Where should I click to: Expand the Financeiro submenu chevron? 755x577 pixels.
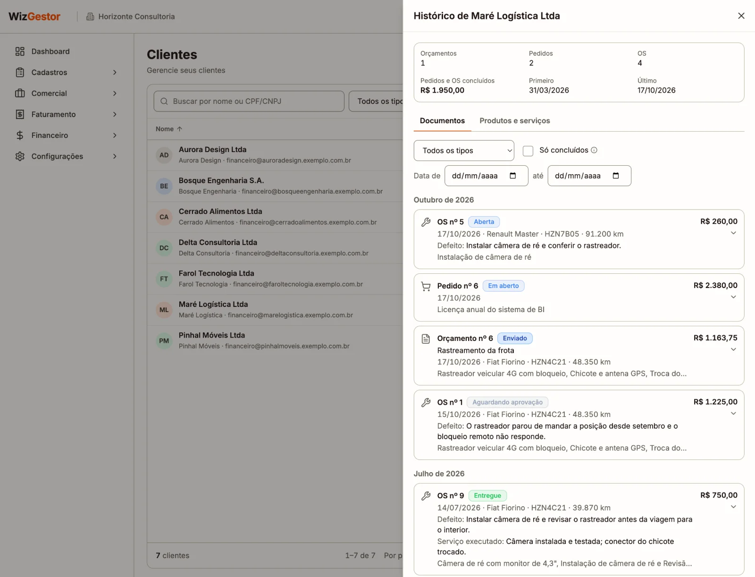(115, 136)
